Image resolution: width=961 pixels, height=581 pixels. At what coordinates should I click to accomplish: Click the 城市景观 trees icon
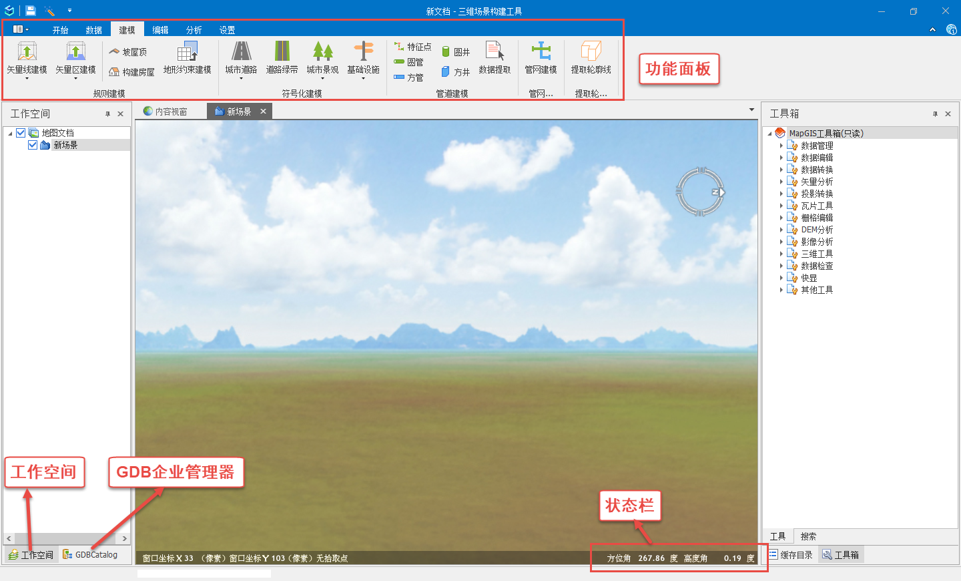322,52
